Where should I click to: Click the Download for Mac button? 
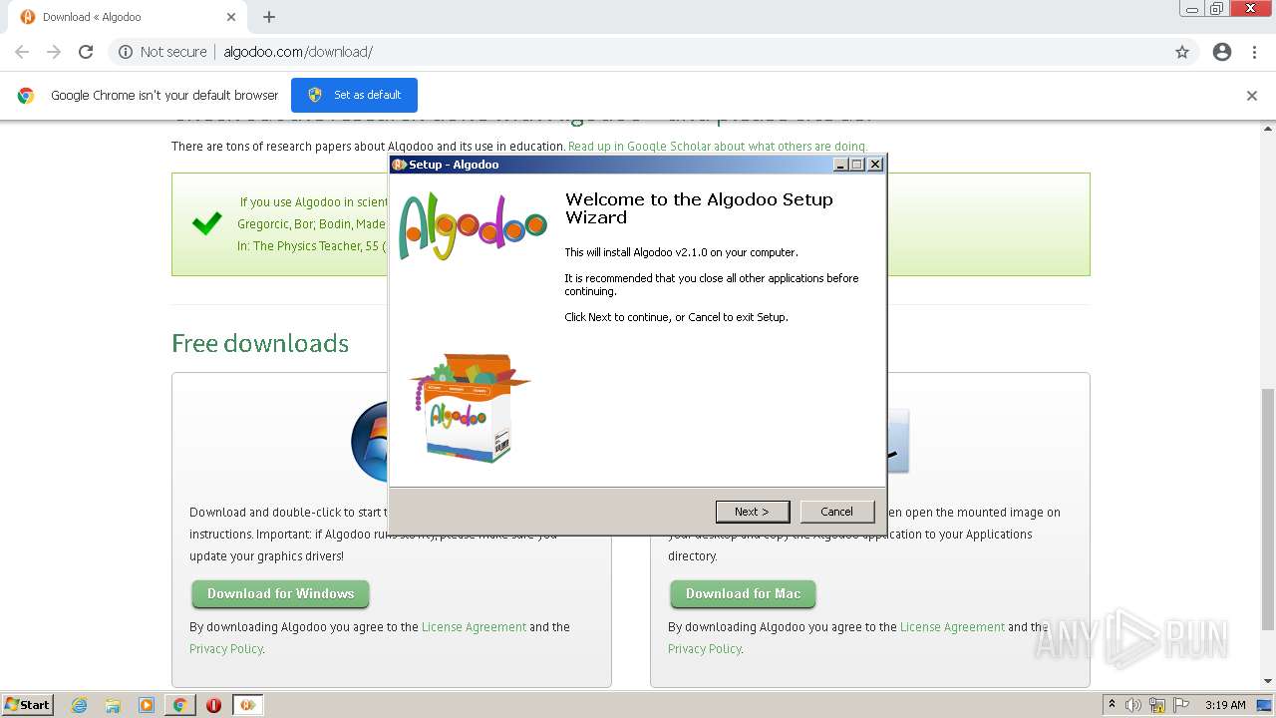tap(743, 593)
